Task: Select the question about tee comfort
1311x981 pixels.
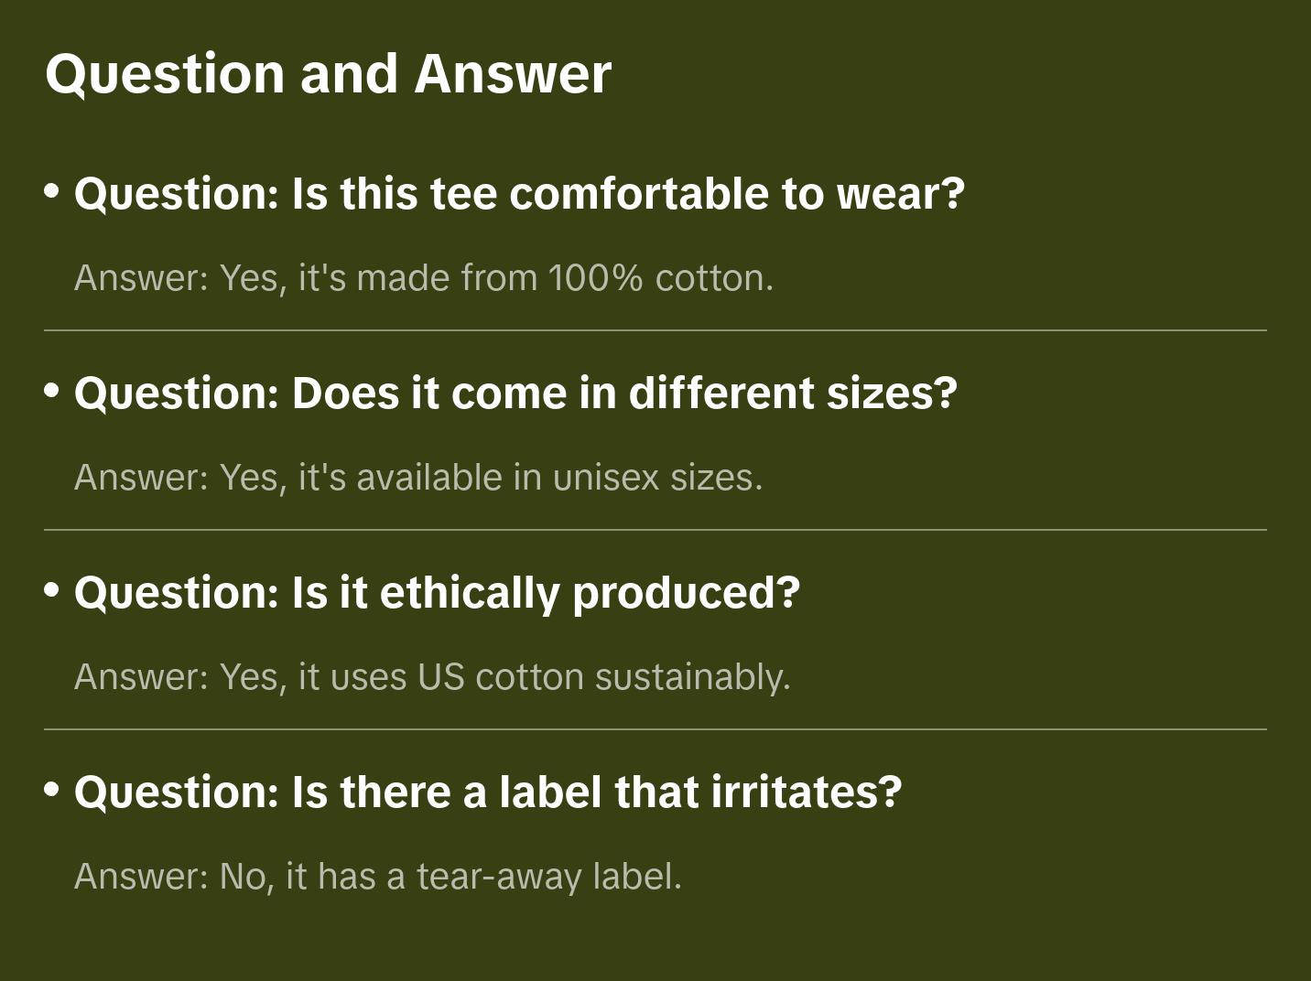Action: [x=519, y=193]
